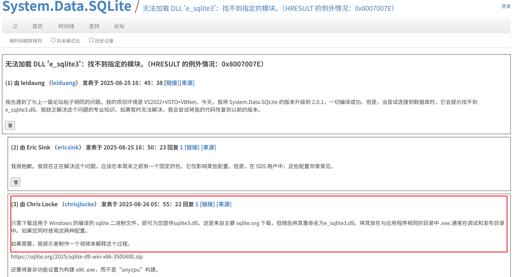Open the 链接 permalink of post (1)
The height and width of the screenshot is (277, 515).
[172, 83]
